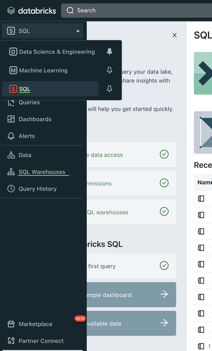
Task: Click the SQL warehouses completed step
Action: (x=131, y=212)
